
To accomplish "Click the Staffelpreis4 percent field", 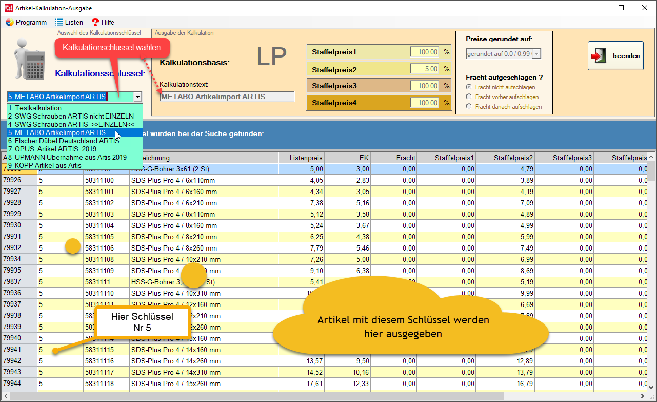I will pos(425,103).
